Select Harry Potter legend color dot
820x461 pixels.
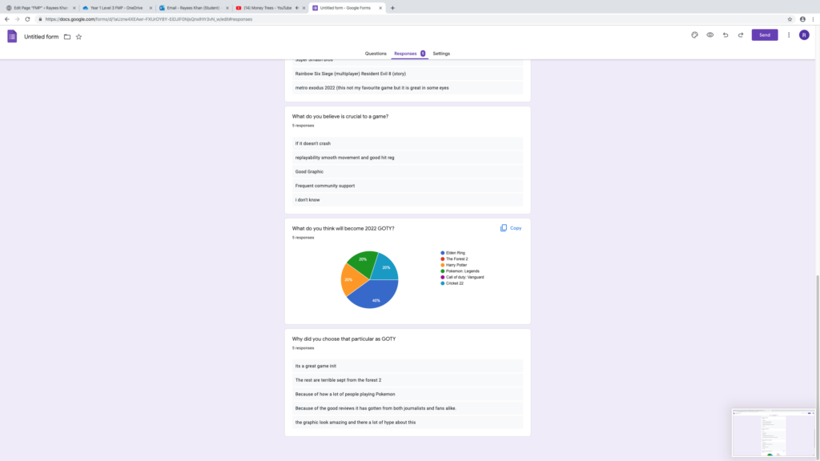[442, 265]
